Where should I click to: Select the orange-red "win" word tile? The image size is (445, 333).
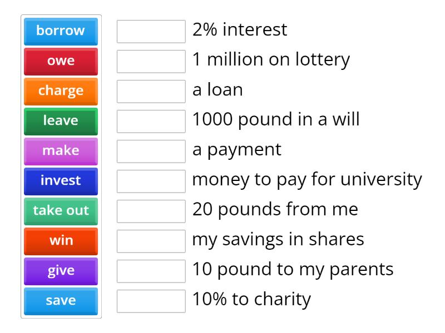pos(61,241)
